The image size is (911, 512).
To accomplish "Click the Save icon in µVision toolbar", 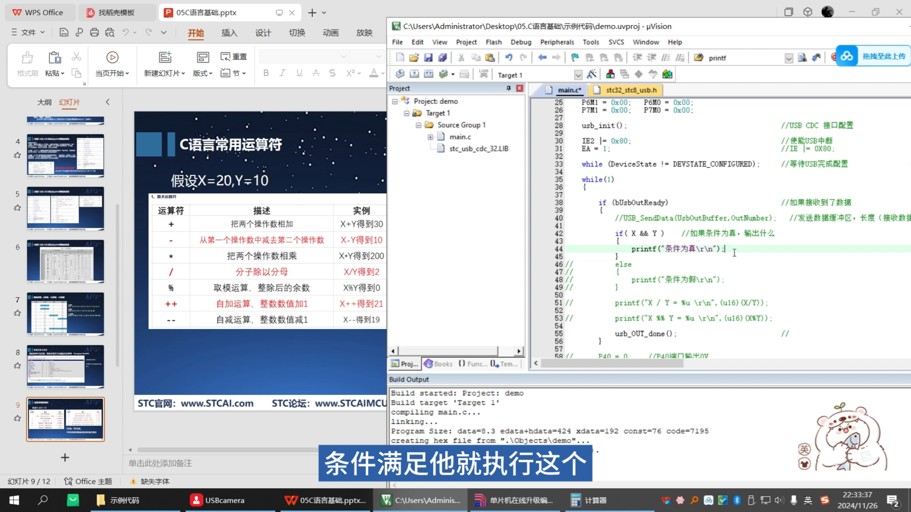I will [x=428, y=58].
